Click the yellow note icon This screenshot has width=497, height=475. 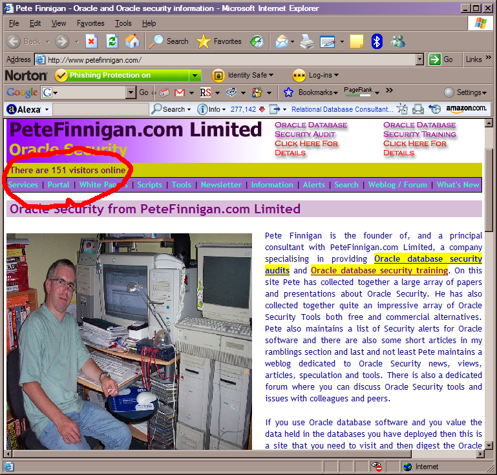coord(357,41)
